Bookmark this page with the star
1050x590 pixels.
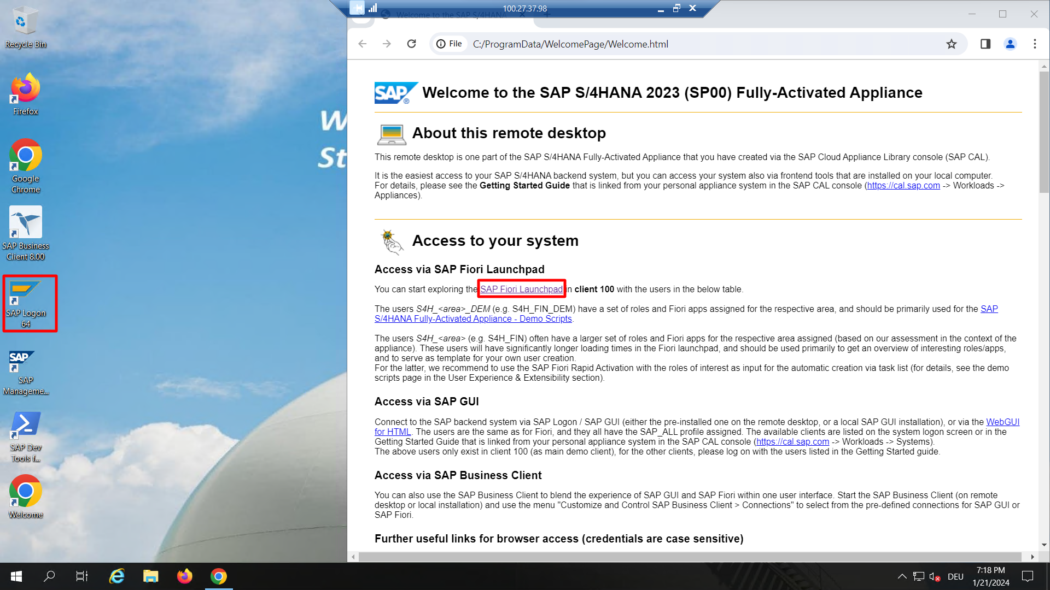coord(952,44)
